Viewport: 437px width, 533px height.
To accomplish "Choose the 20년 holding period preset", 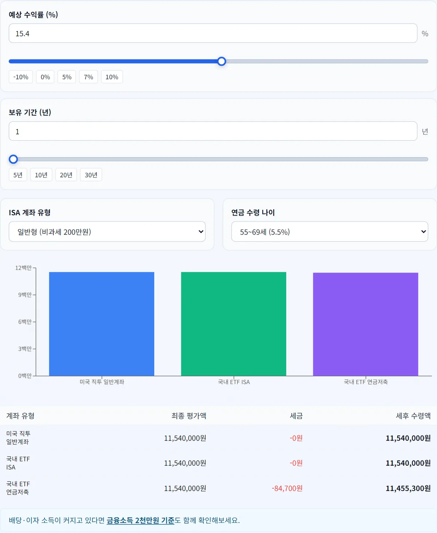I will coord(66,175).
